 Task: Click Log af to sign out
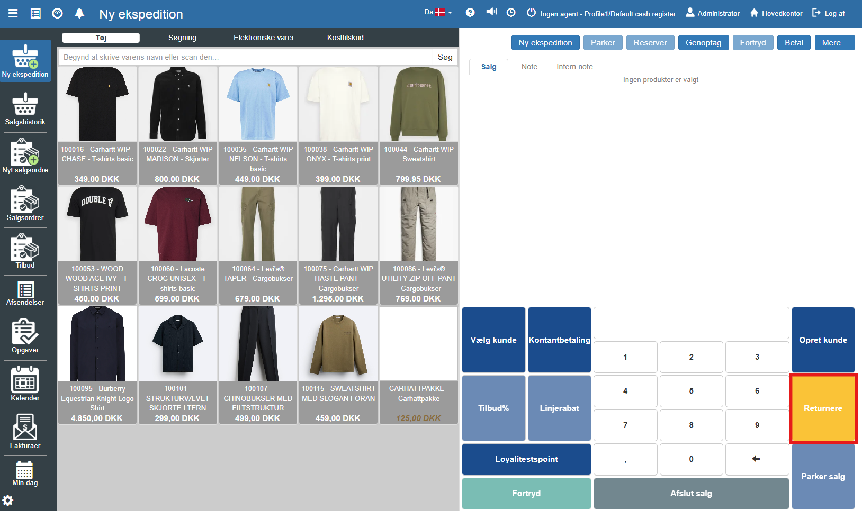pyautogui.click(x=829, y=13)
